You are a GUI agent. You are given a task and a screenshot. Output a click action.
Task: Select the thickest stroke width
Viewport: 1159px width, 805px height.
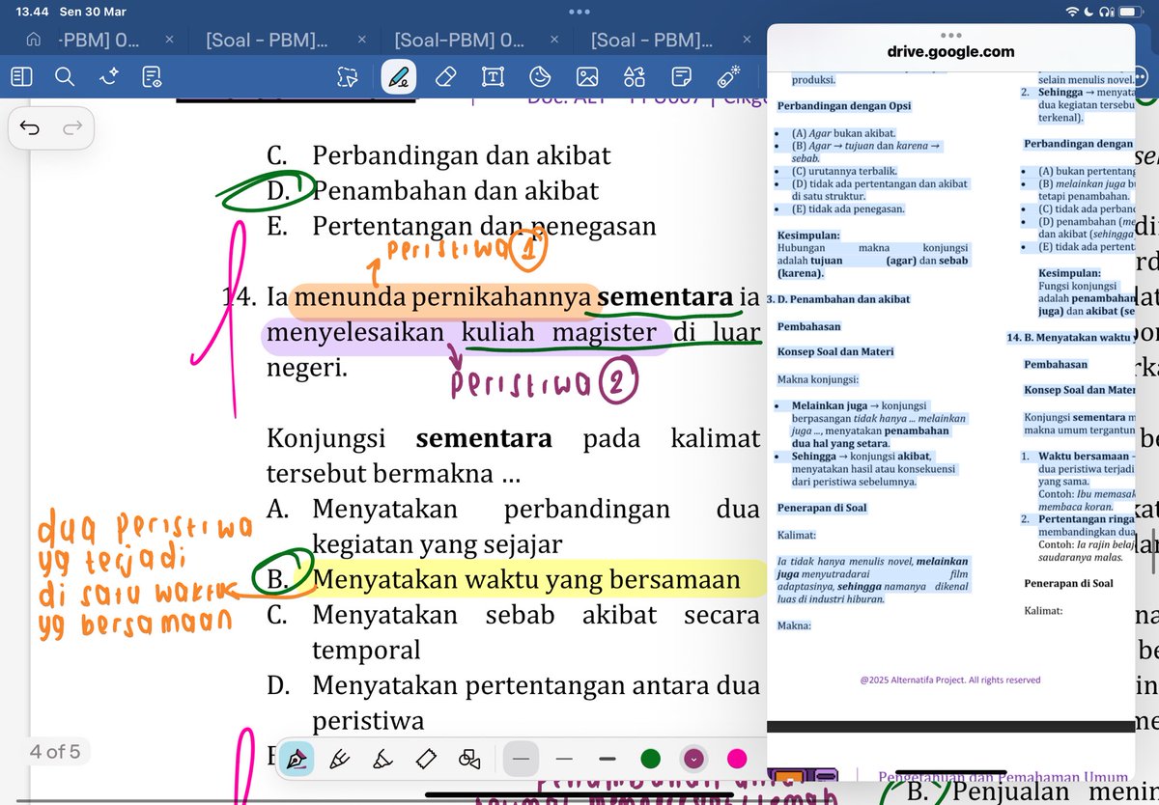(x=608, y=759)
